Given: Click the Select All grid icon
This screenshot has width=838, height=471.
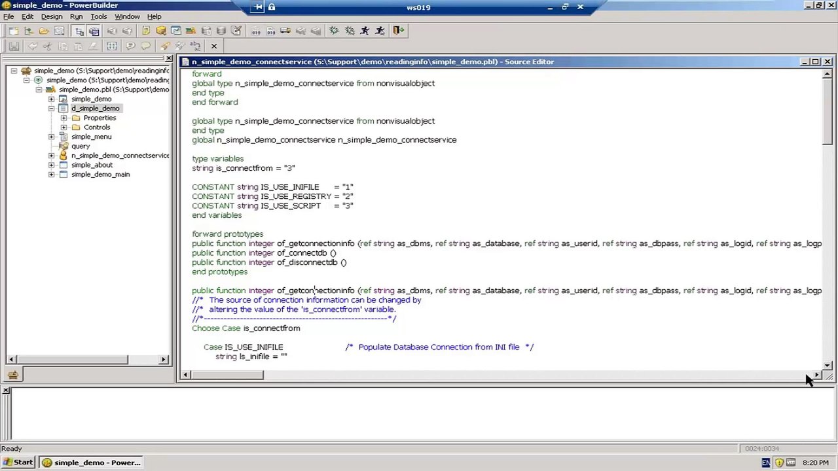Looking at the screenshot, I should tap(112, 46).
